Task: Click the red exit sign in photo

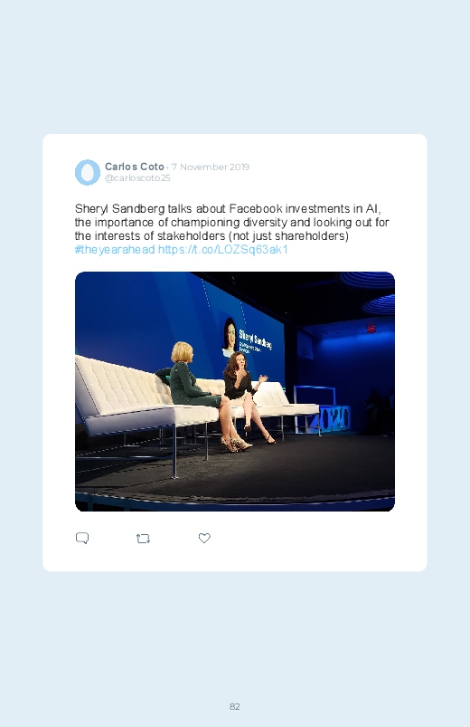Action: pos(371,329)
